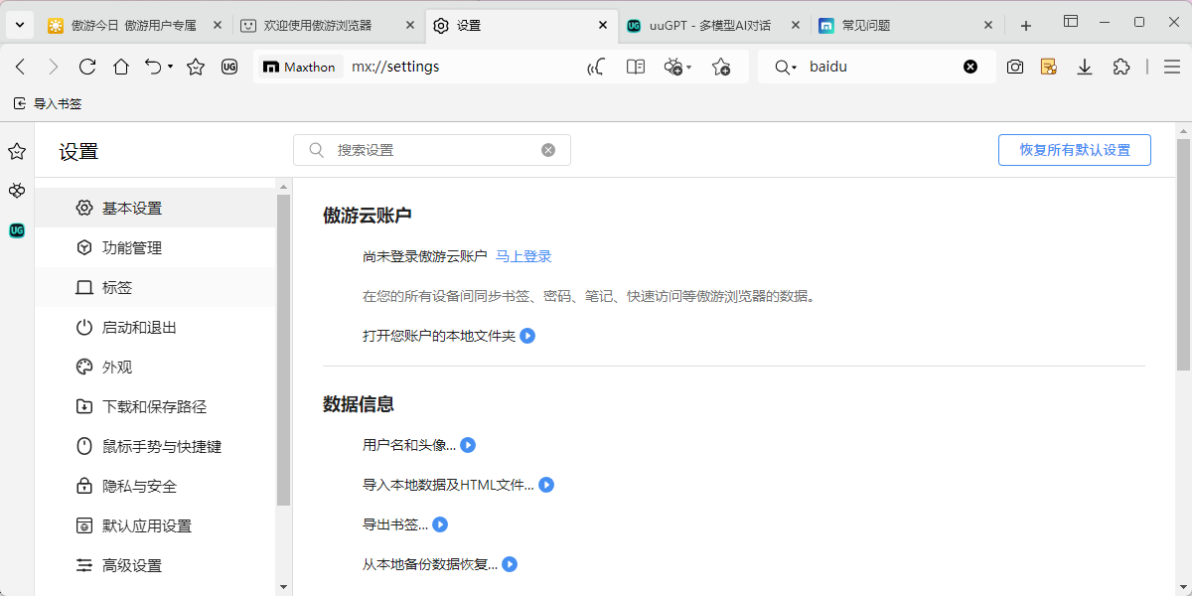Open Maxnote with the notes icon
Viewport: 1192px width, 596px height.
click(1049, 67)
